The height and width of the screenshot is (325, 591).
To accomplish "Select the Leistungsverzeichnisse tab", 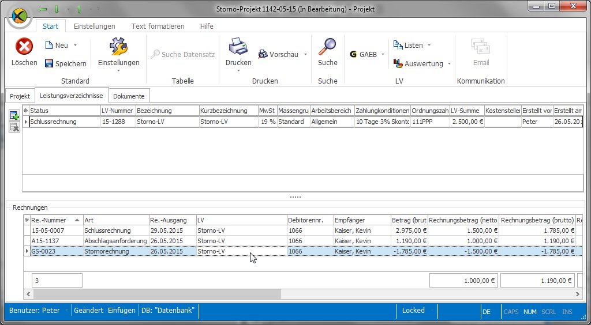I will pos(72,96).
